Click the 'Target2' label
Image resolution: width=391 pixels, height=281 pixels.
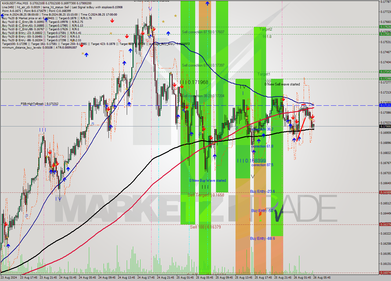[266, 29]
